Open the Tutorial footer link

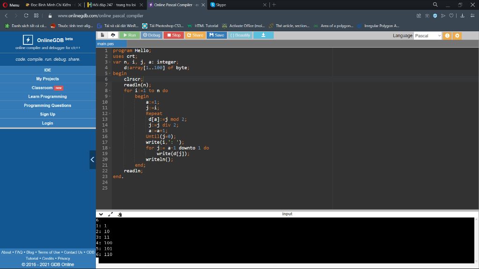click(32, 258)
